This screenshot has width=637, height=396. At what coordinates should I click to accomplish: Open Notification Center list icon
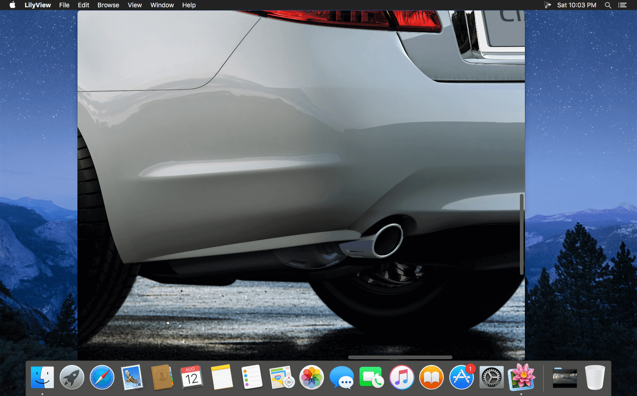click(622, 5)
